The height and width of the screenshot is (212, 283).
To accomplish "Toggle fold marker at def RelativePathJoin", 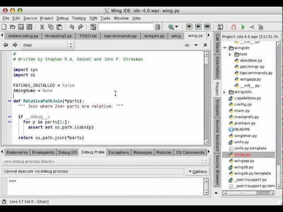I will (x=10, y=101).
